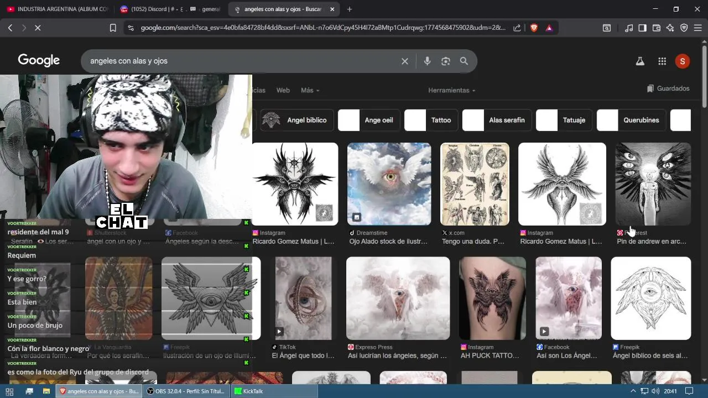
Task: Open Leo AI assistant icon
Action: click(x=670, y=28)
